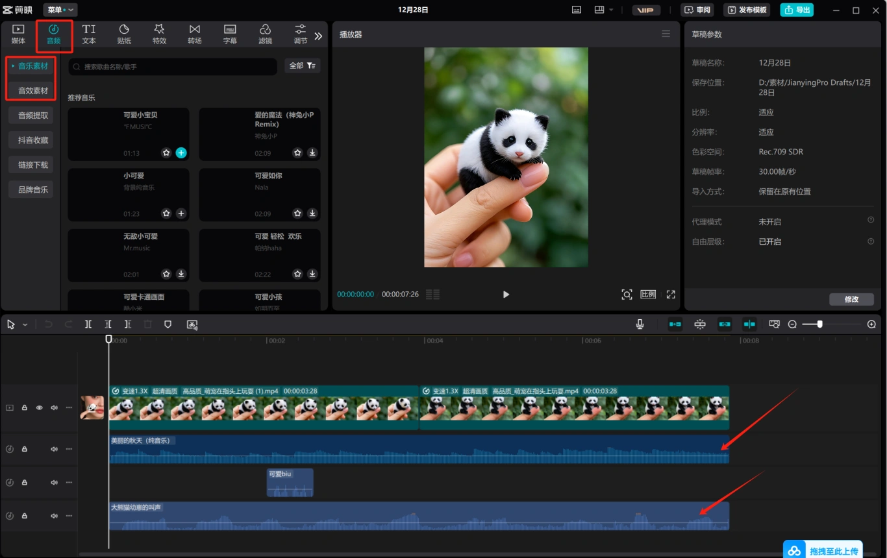Lock the video track

[x=25, y=407]
